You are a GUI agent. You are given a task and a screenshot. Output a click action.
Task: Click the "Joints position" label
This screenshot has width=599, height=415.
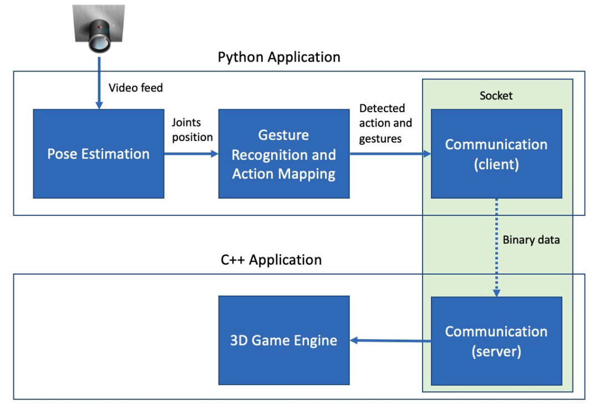click(192, 129)
